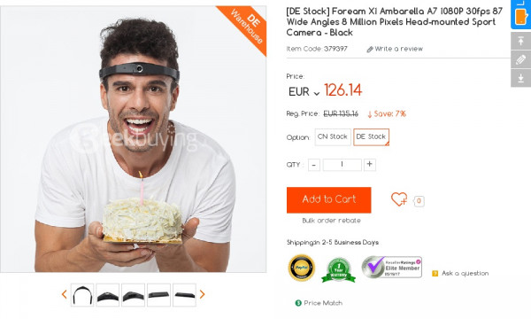
Task: Open ResellerRatings Elite Member badge
Action: [x=391, y=267]
